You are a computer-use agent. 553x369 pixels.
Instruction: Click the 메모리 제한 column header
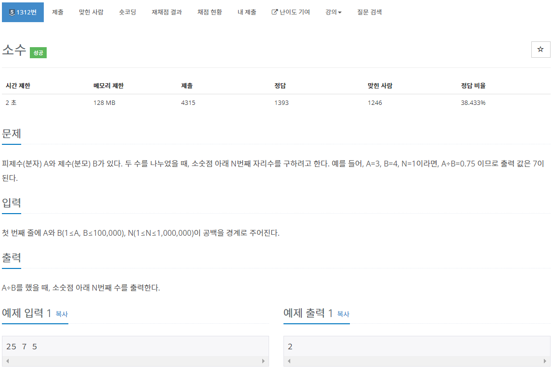pyautogui.click(x=109, y=86)
